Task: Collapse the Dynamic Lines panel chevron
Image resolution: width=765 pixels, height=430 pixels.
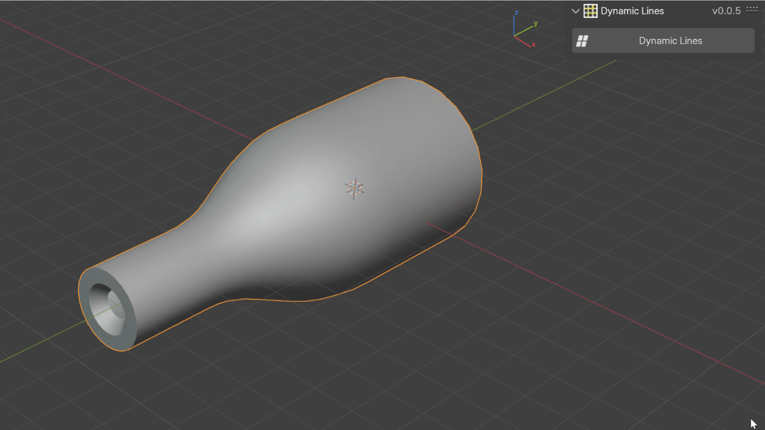Action: tap(576, 11)
